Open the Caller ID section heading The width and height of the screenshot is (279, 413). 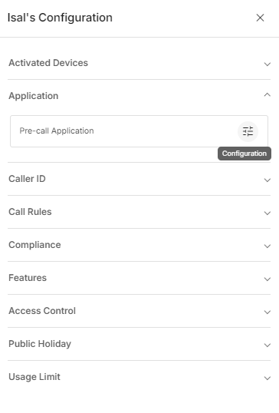(27, 179)
